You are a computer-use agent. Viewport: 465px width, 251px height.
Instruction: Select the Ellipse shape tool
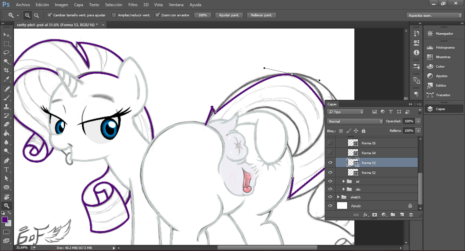pyautogui.click(x=6, y=187)
